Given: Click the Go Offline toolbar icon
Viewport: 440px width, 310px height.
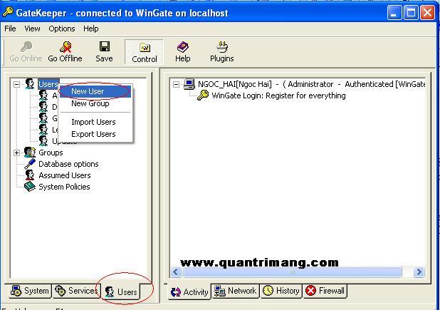Looking at the screenshot, I should pyautogui.click(x=66, y=47).
